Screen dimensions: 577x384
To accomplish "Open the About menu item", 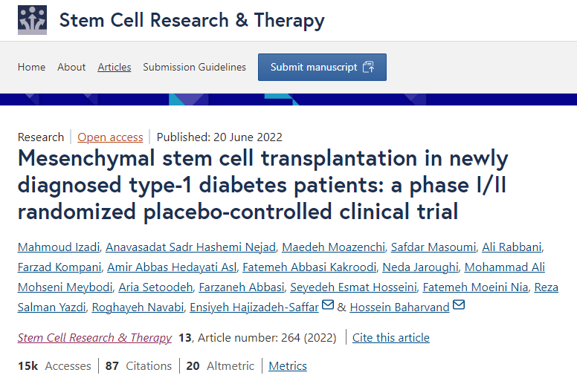I will [71, 67].
